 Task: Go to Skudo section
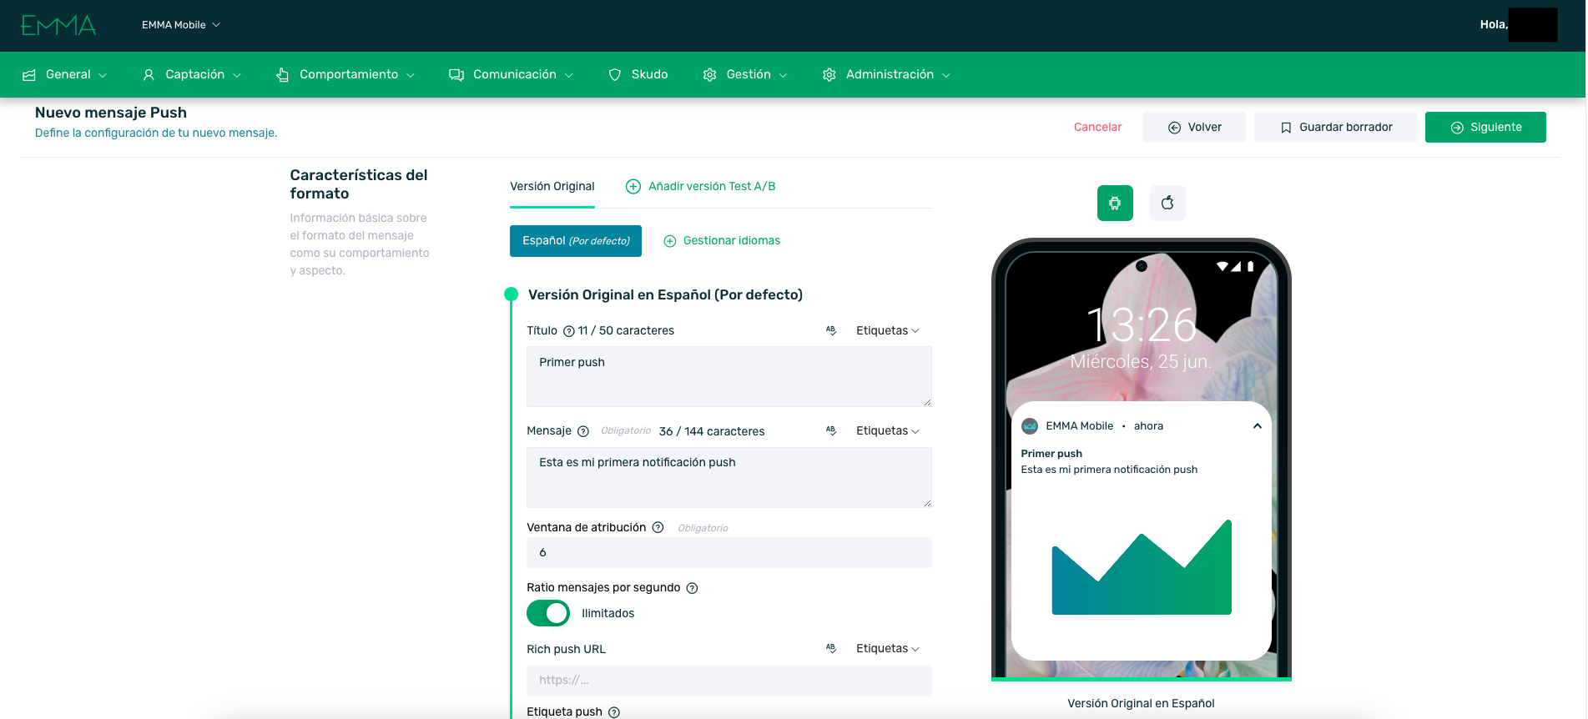638,75
